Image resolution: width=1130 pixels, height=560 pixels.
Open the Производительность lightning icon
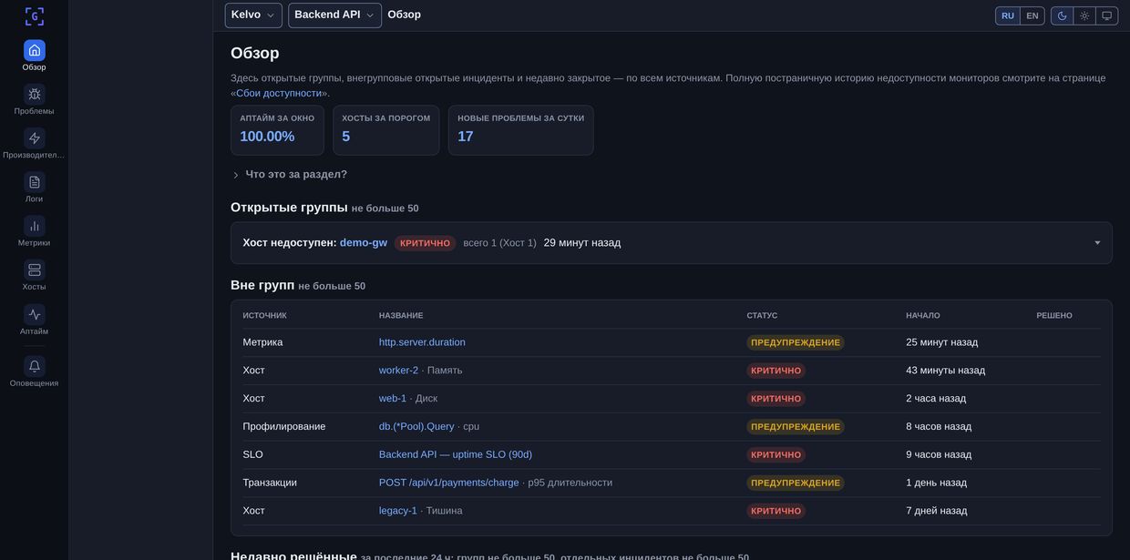(x=35, y=138)
